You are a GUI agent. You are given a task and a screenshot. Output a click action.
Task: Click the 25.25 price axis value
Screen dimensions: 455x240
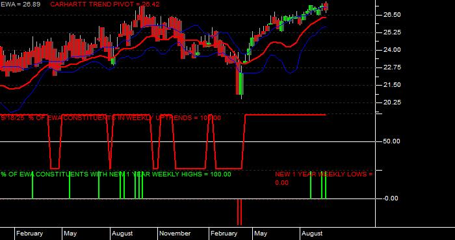pyautogui.click(x=392, y=32)
